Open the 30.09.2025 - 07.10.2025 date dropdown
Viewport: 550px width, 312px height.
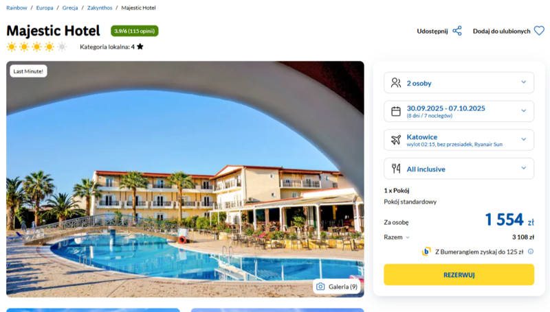click(x=459, y=111)
